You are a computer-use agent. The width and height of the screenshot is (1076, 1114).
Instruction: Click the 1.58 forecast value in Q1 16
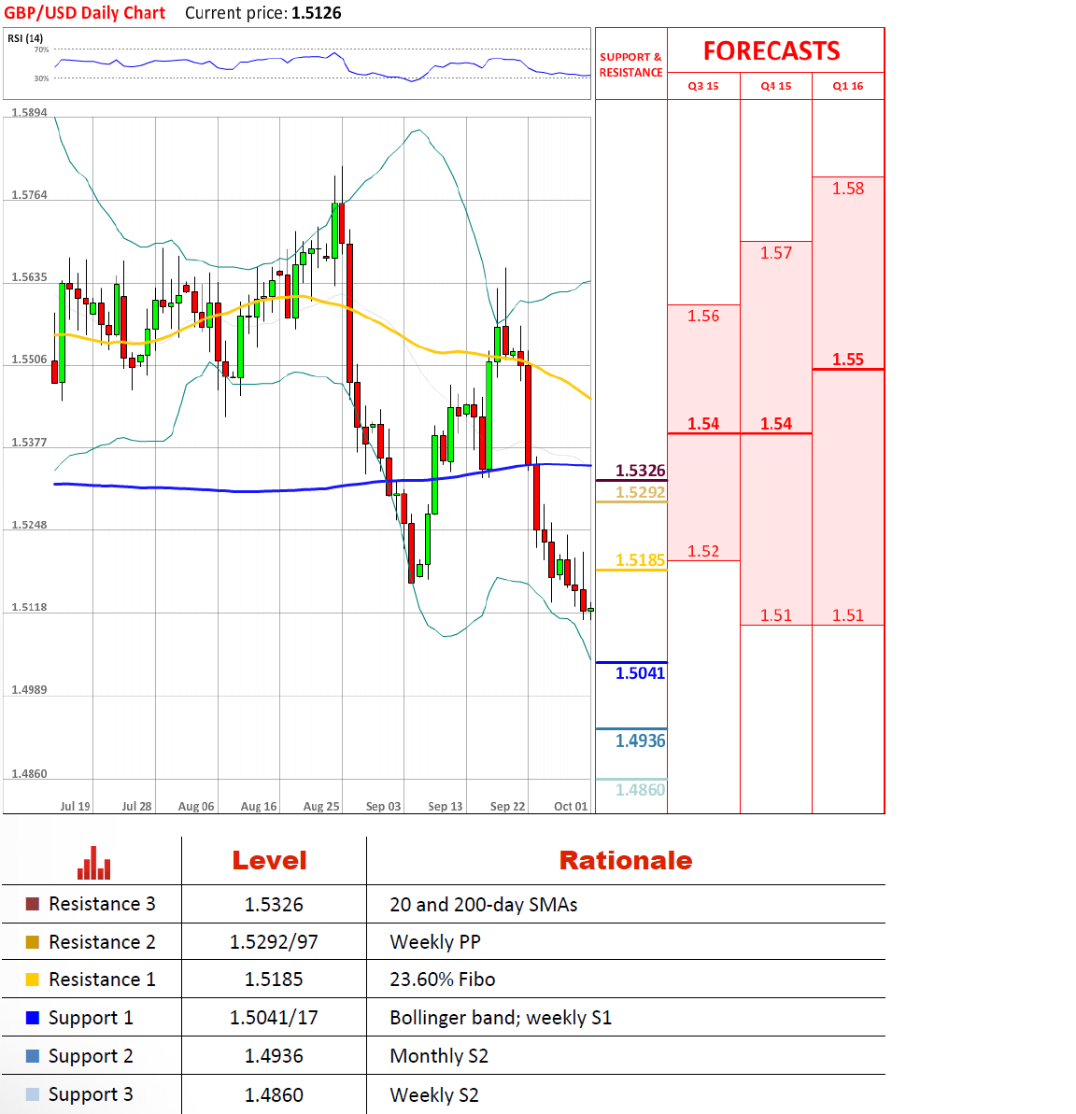(x=848, y=189)
